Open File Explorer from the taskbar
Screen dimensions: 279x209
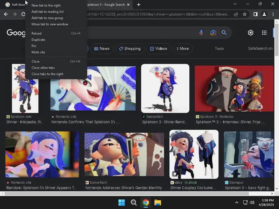[x=158, y=202]
